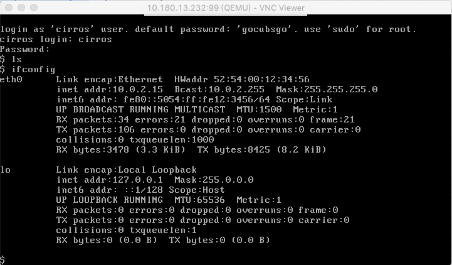Click the Bcast:10.0.2.255 text

pos(219,90)
